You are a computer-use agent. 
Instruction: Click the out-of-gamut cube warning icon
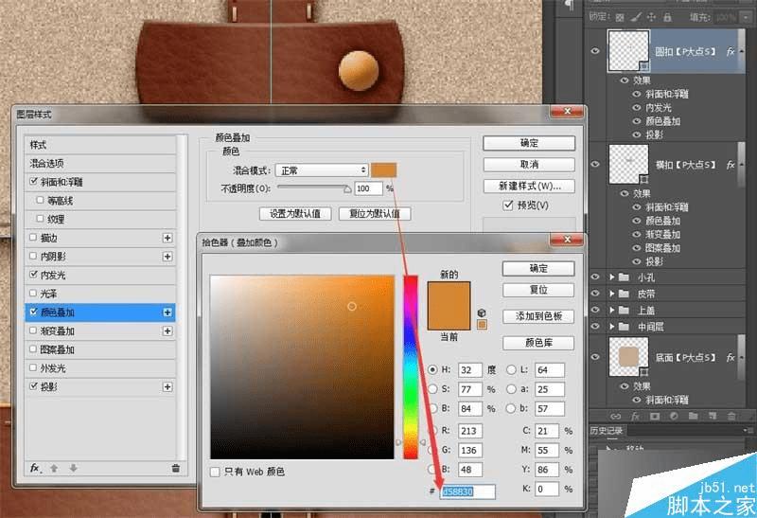(x=482, y=312)
